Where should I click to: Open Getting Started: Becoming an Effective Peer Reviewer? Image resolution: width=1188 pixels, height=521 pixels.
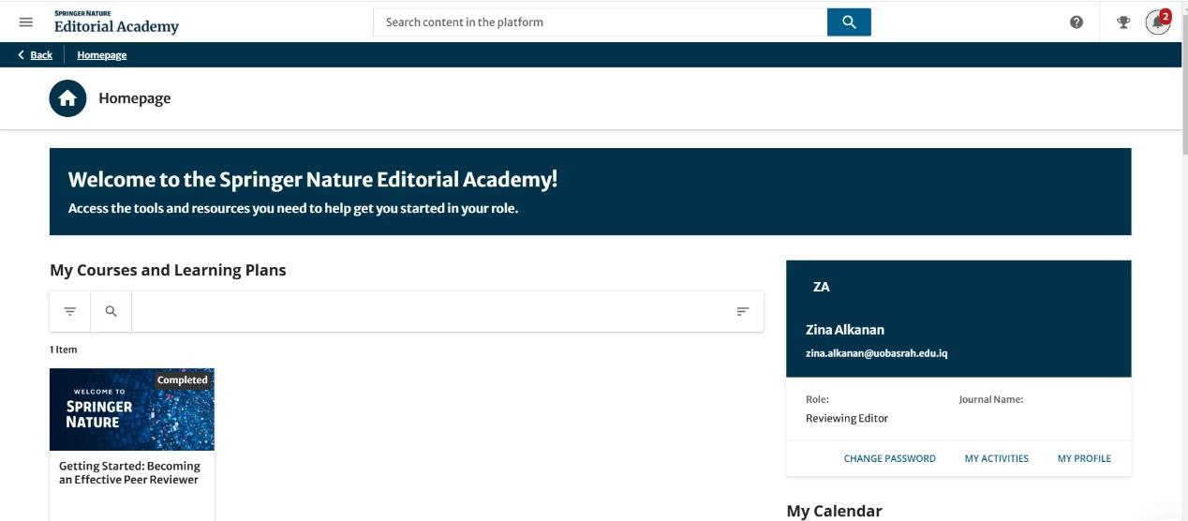[129, 472]
